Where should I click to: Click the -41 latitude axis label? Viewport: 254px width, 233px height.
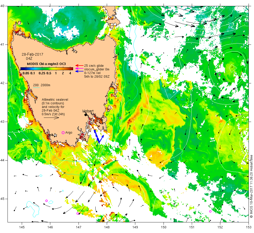click(x=2, y=45)
